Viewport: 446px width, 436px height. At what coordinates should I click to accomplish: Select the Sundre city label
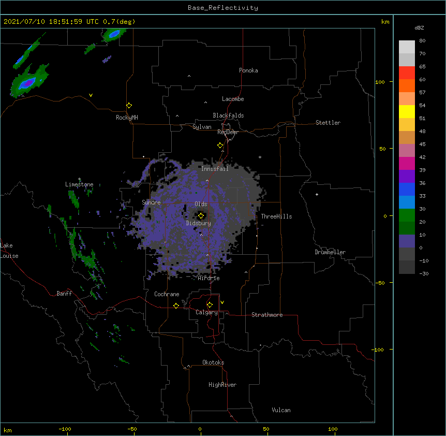[151, 202]
